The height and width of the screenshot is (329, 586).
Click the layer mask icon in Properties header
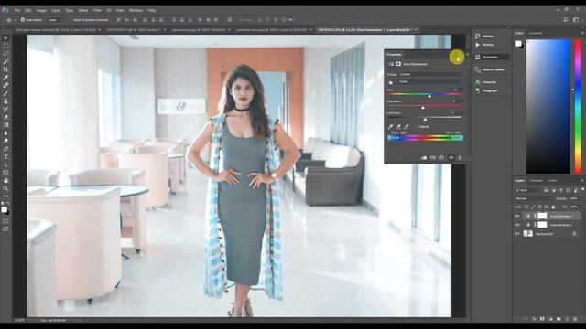point(398,64)
